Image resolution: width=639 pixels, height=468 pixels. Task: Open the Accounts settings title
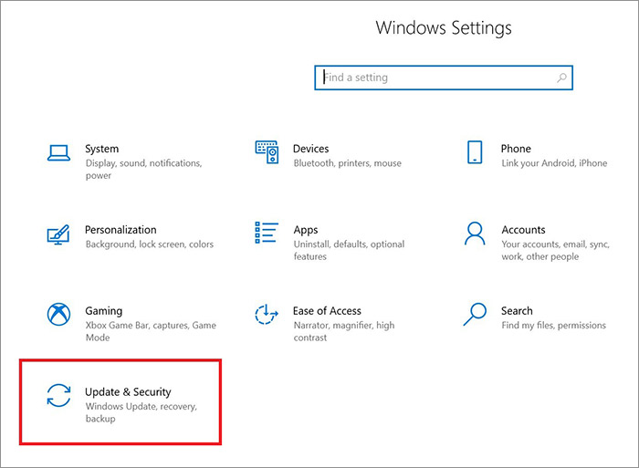point(523,230)
